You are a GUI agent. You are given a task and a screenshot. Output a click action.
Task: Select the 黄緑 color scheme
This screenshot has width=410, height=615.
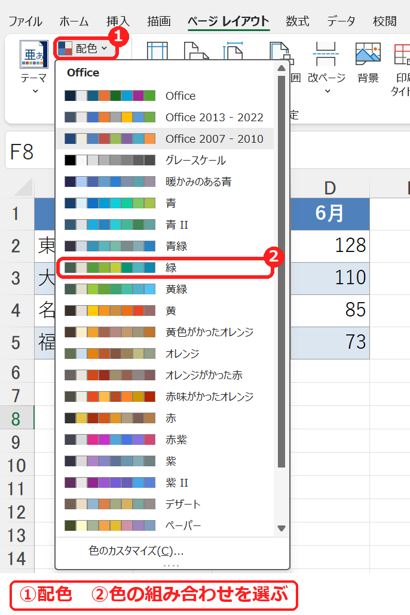pyautogui.click(x=164, y=289)
